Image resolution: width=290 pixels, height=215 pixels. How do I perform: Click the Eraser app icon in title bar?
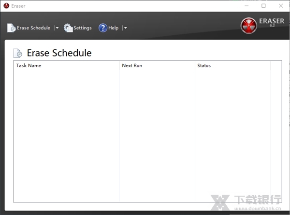click(x=6, y=6)
